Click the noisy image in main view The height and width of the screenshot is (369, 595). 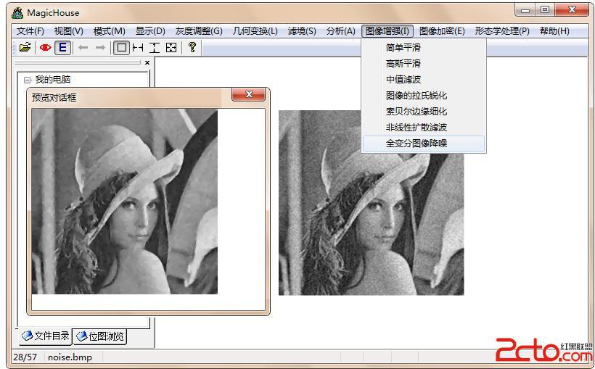coord(371,203)
